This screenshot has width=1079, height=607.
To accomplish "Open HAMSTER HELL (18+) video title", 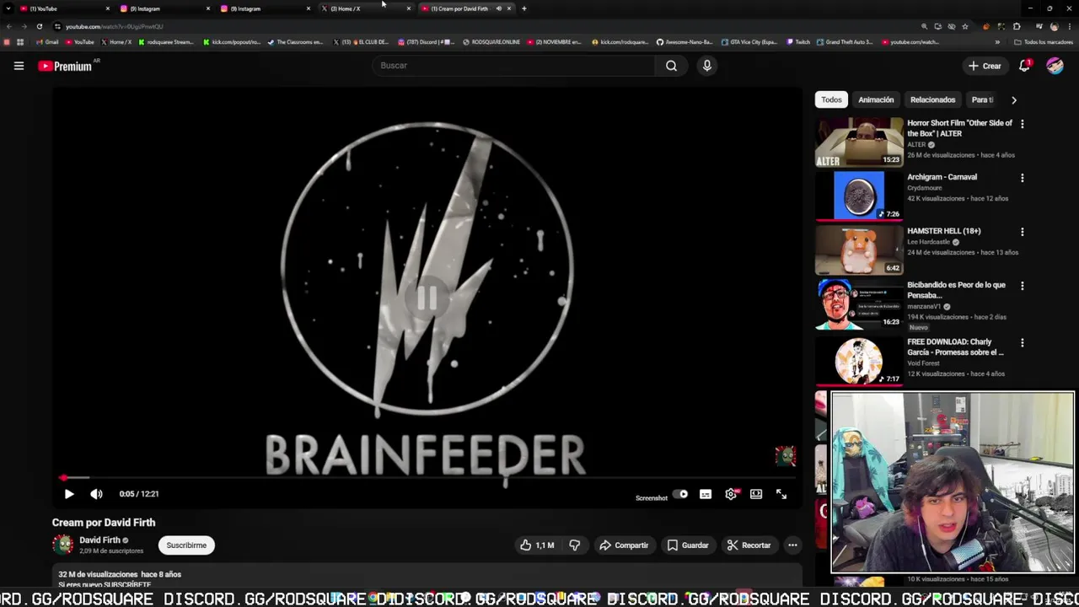I will click(943, 231).
